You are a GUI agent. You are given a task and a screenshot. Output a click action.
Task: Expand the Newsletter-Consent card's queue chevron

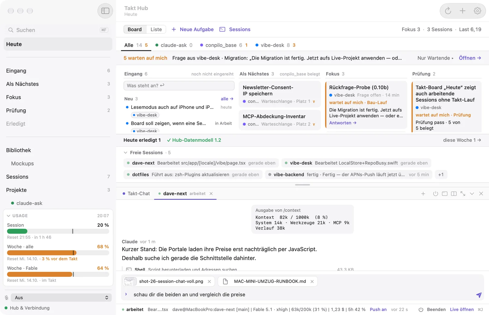click(314, 101)
